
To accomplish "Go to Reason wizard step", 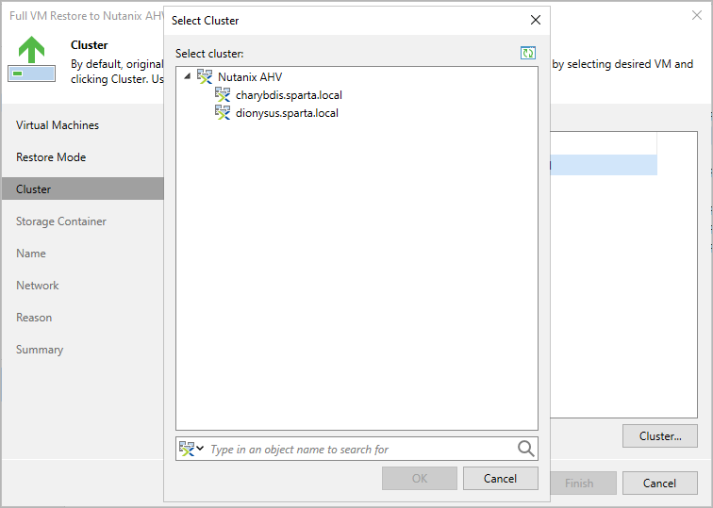I will point(34,318).
